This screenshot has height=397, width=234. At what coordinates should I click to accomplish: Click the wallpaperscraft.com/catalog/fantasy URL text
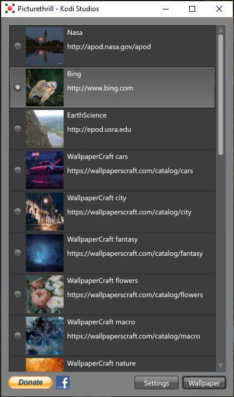pyautogui.click(x=135, y=253)
